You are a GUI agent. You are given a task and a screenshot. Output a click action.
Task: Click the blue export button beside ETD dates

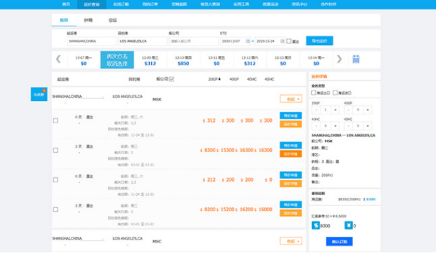pyautogui.click(x=320, y=41)
